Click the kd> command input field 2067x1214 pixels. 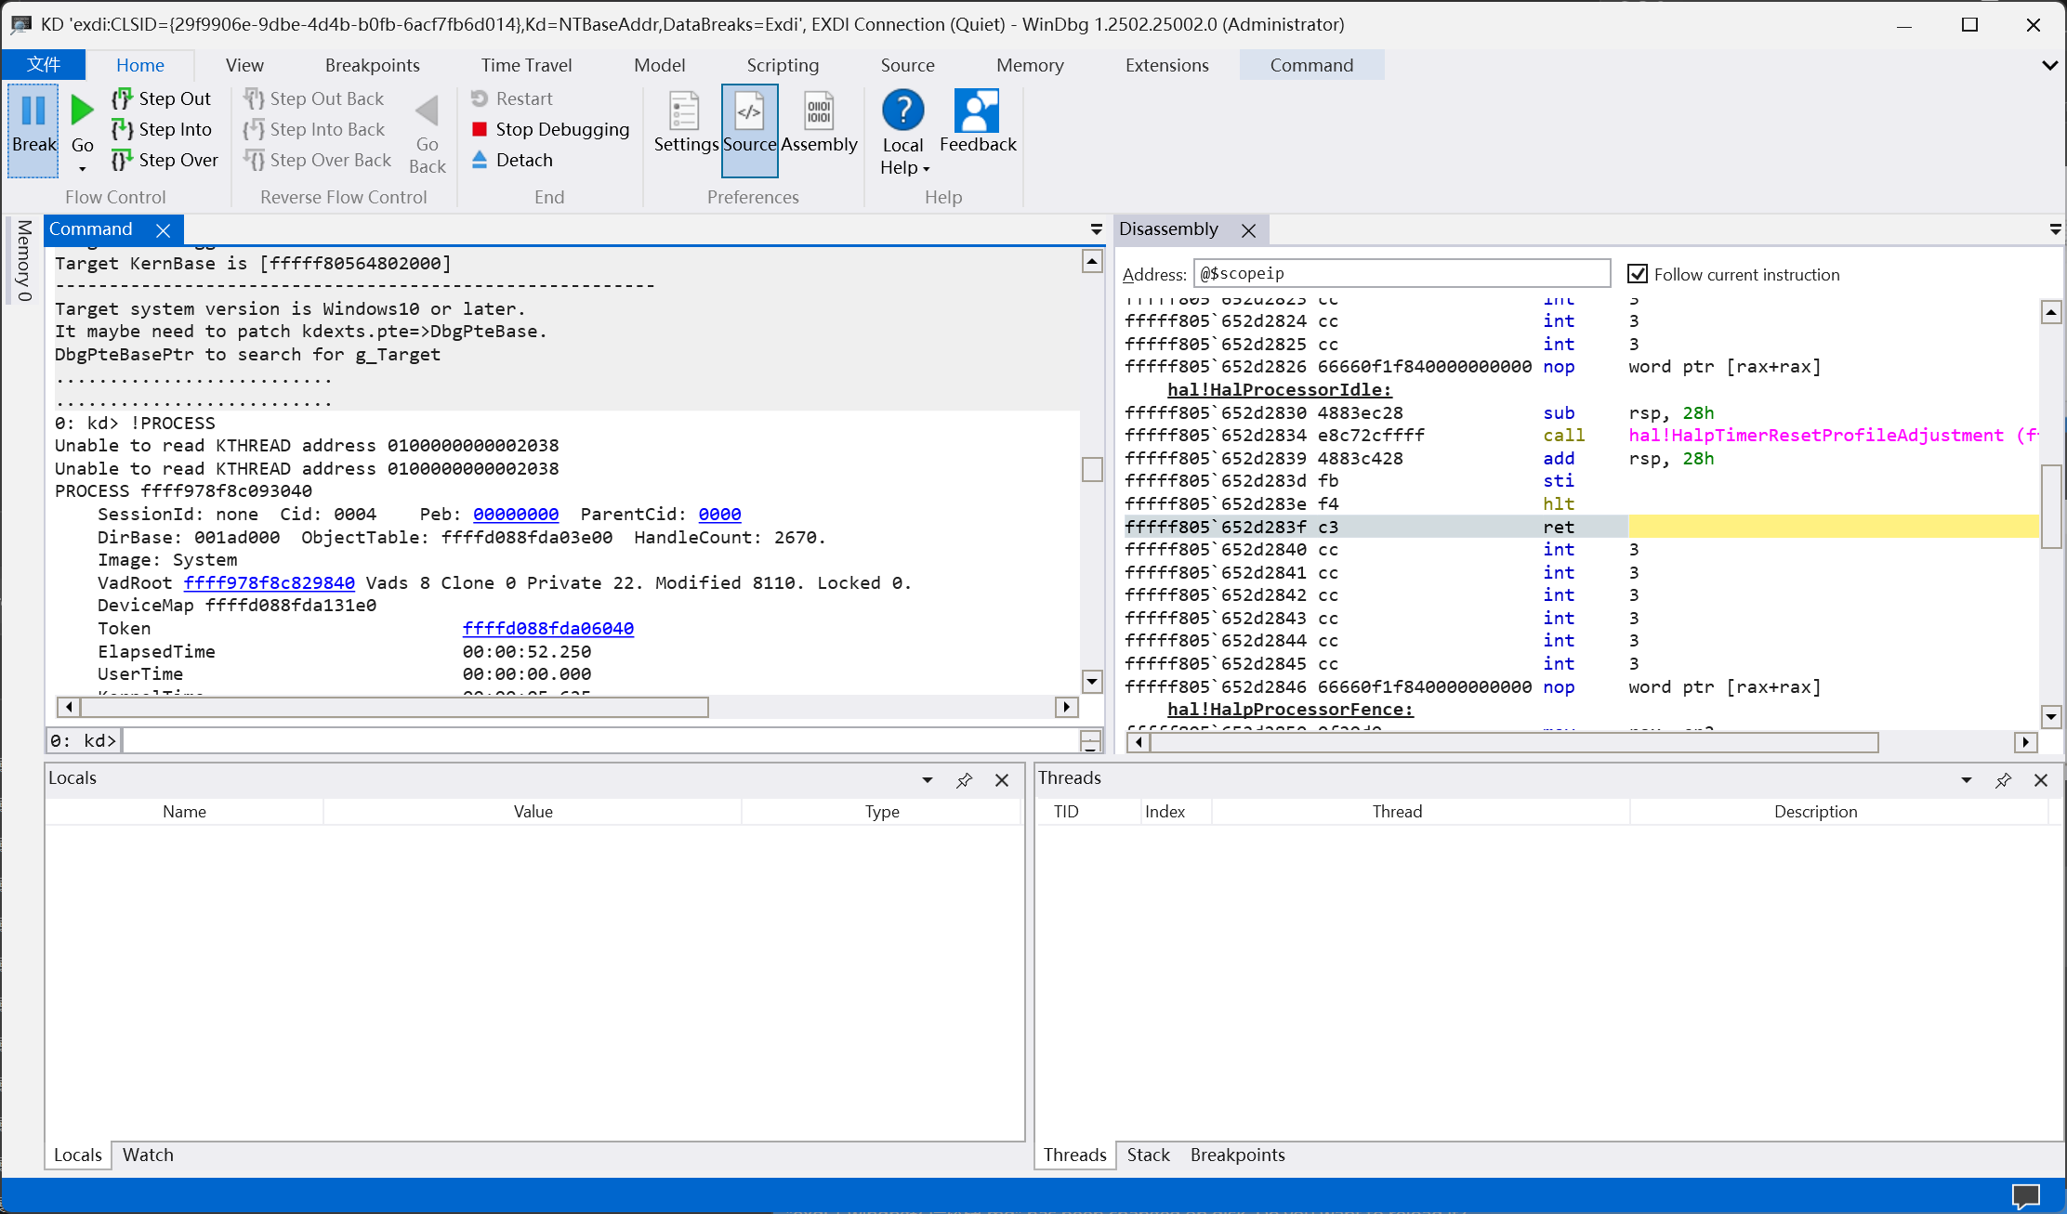(600, 740)
